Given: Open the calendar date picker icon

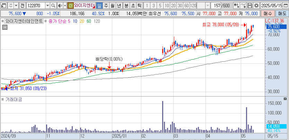Looking at the screenshot, I should click(x=285, y=6).
